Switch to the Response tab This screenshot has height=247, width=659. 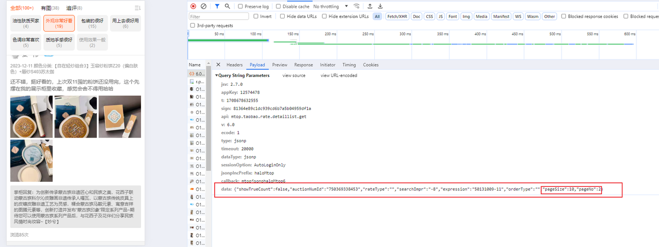coord(303,65)
